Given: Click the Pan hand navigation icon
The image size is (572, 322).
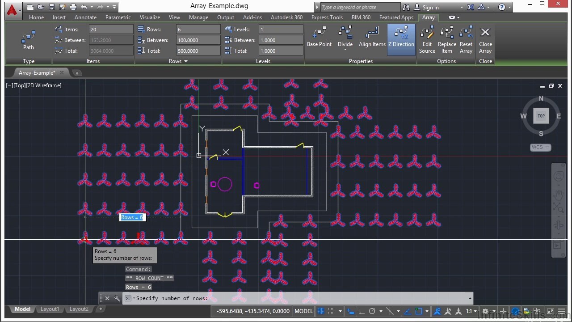Looking at the screenshot, I should coord(559,195).
